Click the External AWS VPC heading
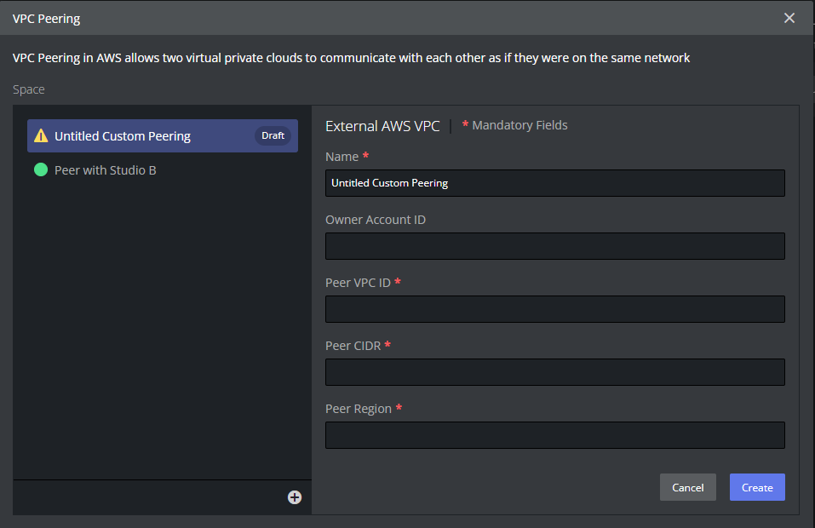Screen dimensions: 815x528 pyautogui.click(x=382, y=126)
